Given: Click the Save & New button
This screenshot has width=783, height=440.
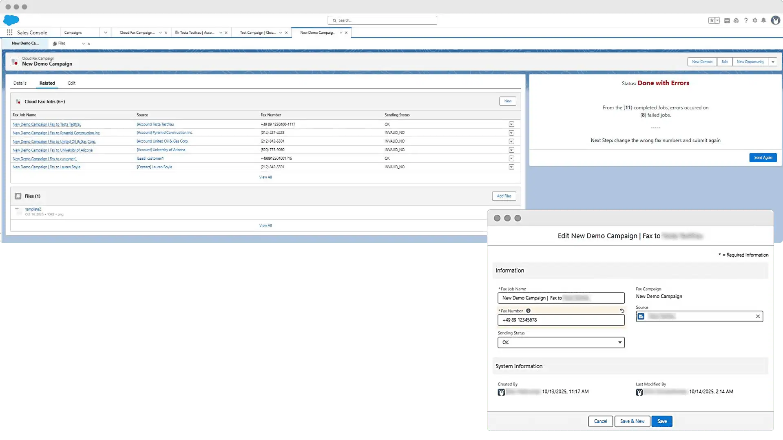Looking at the screenshot, I should pos(632,421).
